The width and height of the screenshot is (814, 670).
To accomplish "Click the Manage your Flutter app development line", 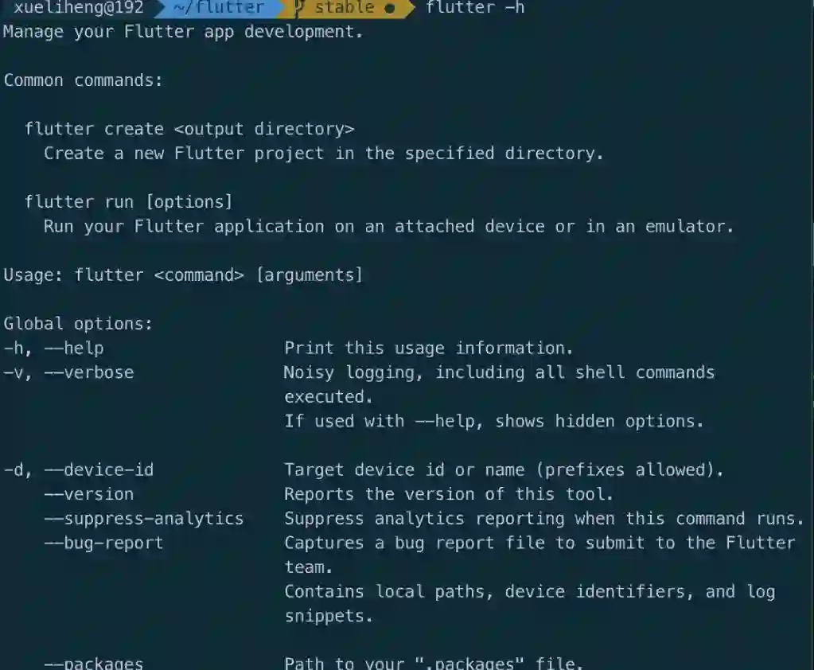I will pyautogui.click(x=183, y=32).
